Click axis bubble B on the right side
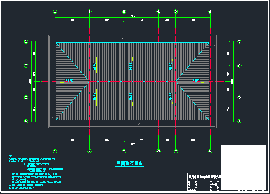Image resolution: width=270 pixels, height=194 pixels. pyautogui.click(x=239, y=98)
